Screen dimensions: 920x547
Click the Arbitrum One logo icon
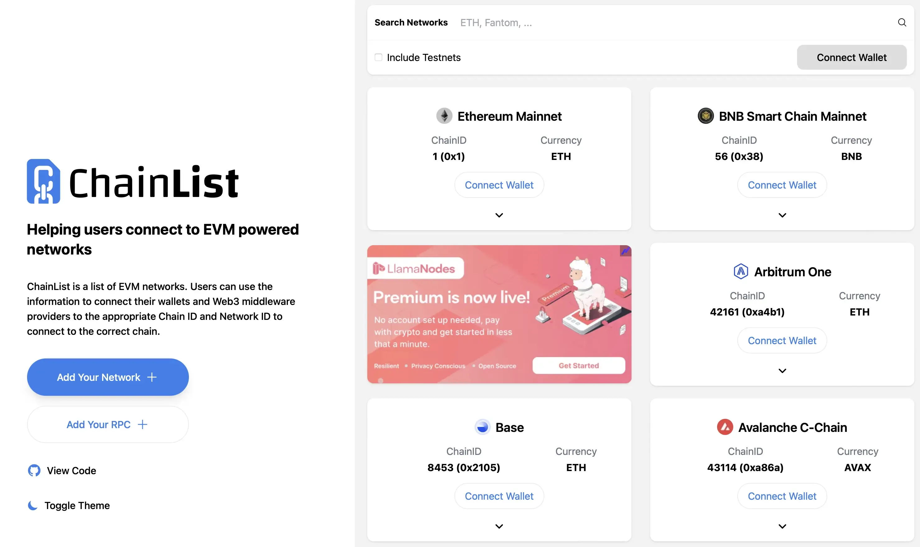pos(740,272)
